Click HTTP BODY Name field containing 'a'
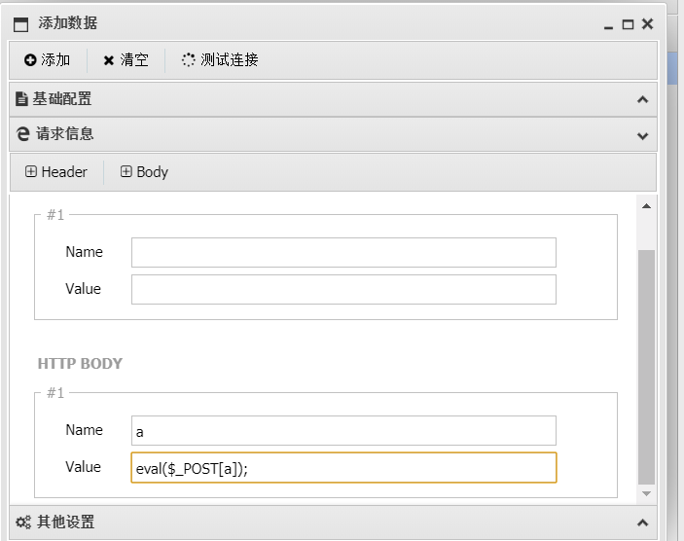The image size is (684, 541). [343, 431]
